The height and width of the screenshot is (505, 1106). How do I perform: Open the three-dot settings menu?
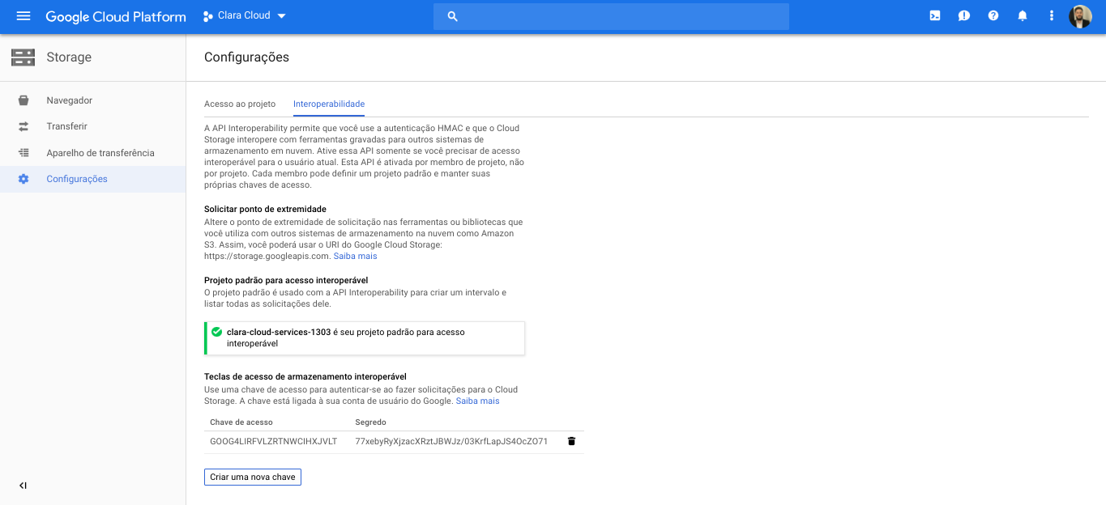click(x=1052, y=15)
